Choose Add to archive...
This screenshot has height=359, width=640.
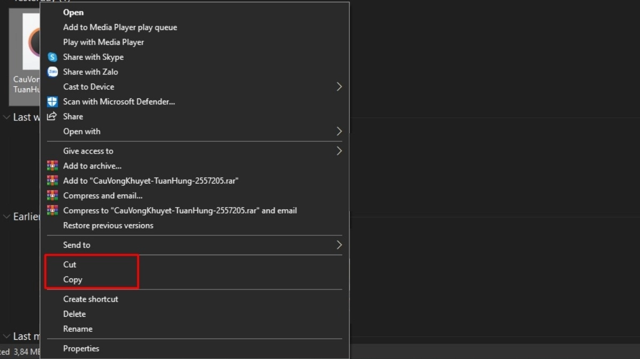(x=194, y=166)
